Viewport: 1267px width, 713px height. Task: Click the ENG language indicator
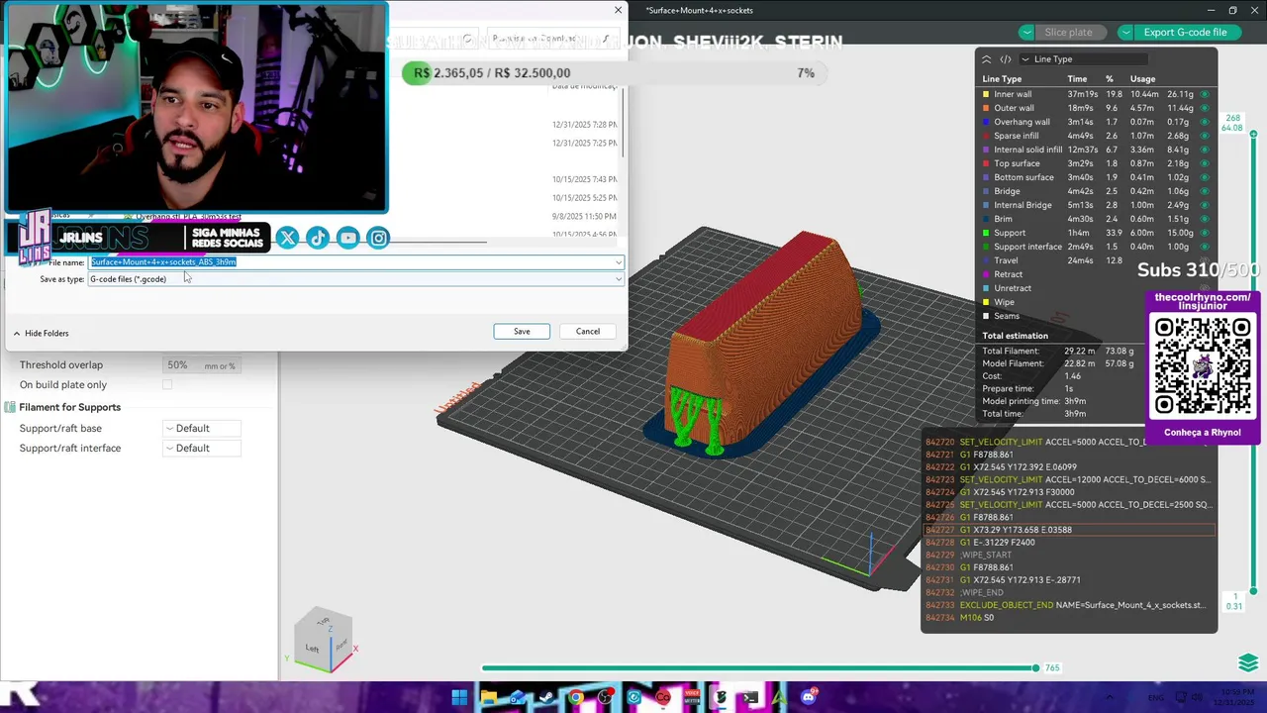pyautogui.click(x=1156, y=697)
